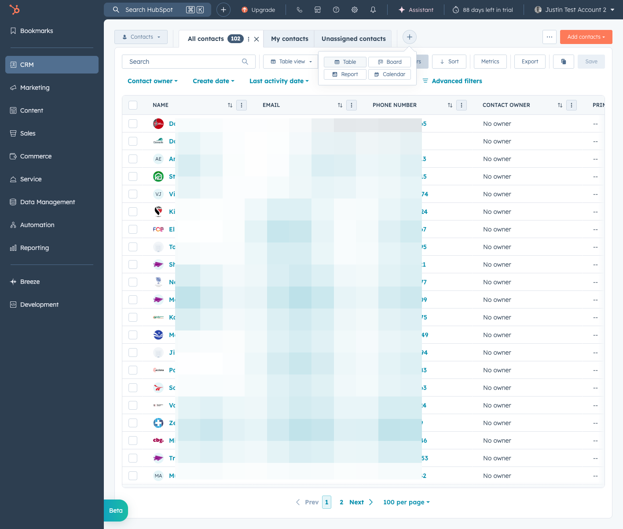This screenshot has width=623, height=529.
Task: Change the 100 per page setting
Action: 406,502
